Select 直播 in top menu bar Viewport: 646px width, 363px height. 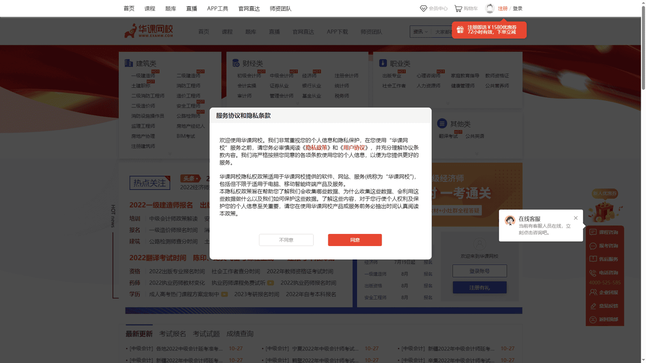192,9
